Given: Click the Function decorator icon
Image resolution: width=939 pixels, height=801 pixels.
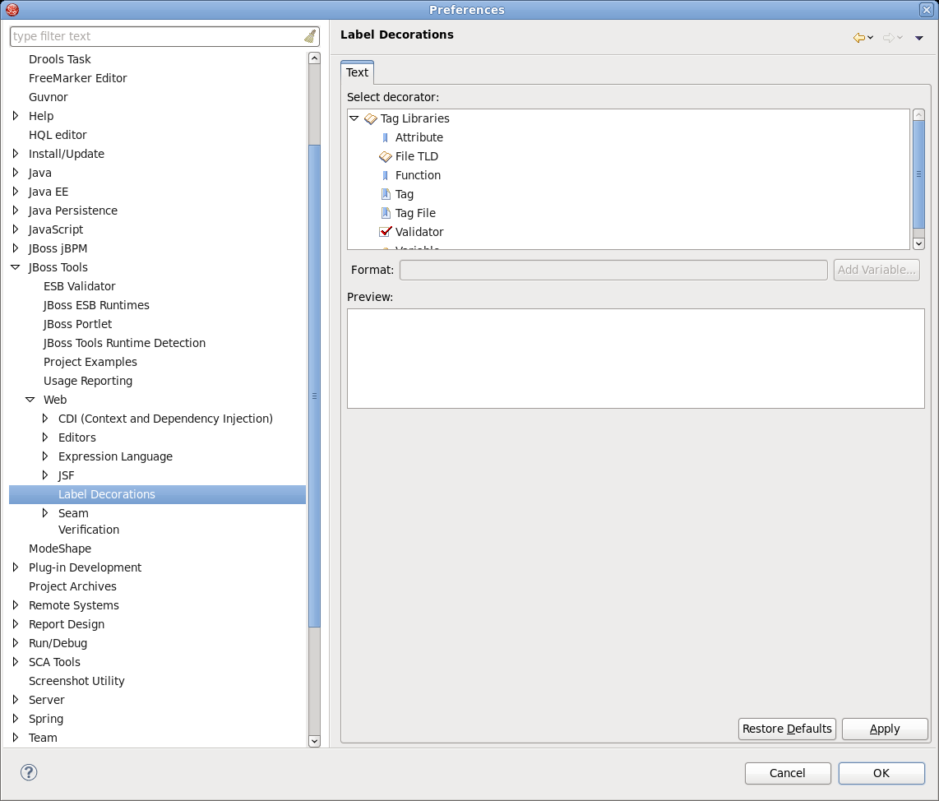Looking at the screenshot, I should [385, 176].
